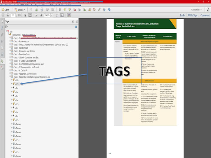Go to next page arrow

[x=8, y=15]
